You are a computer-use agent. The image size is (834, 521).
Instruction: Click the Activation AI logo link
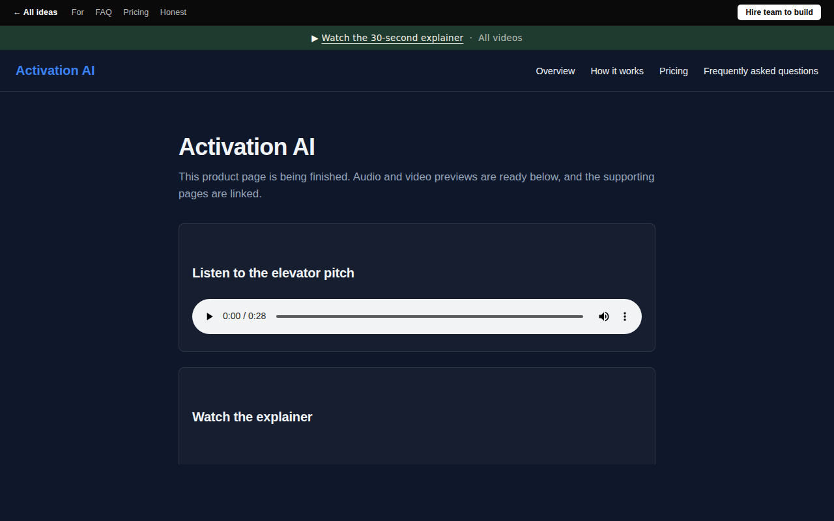pos(55,70)
